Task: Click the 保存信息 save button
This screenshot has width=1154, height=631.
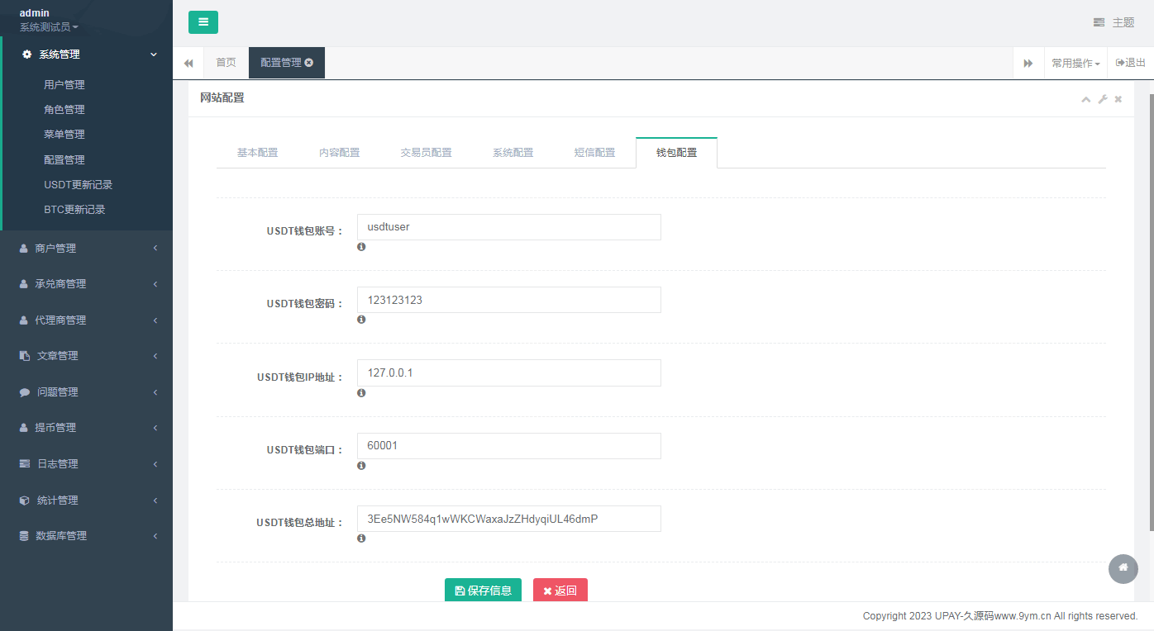Action: click(483, 591)
